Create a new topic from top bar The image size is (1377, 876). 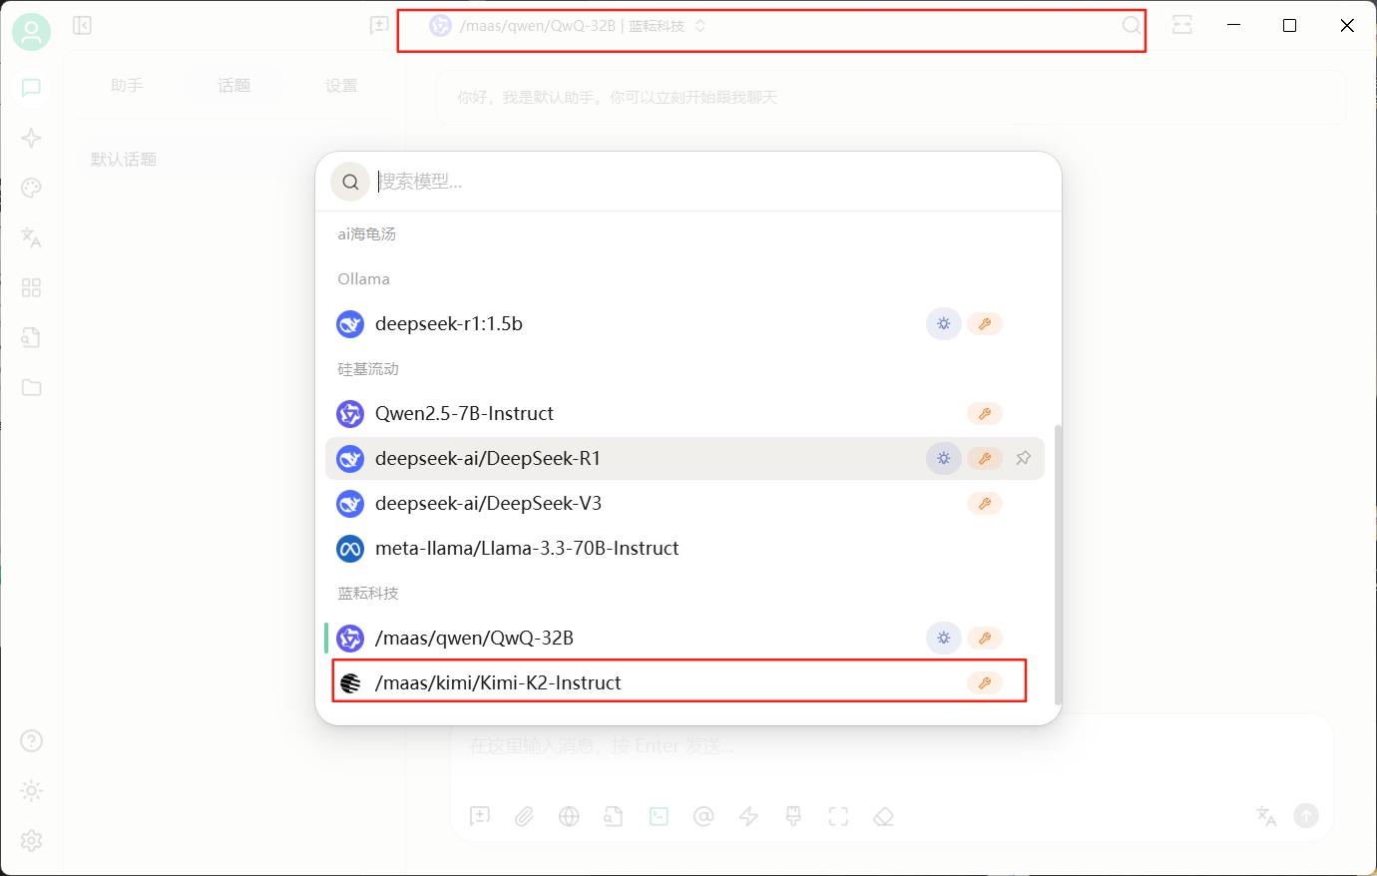click(379, 25)
